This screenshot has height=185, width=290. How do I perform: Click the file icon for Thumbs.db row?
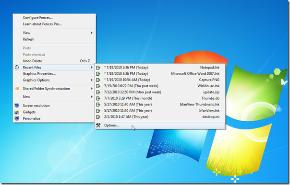(x=98, y=98)
